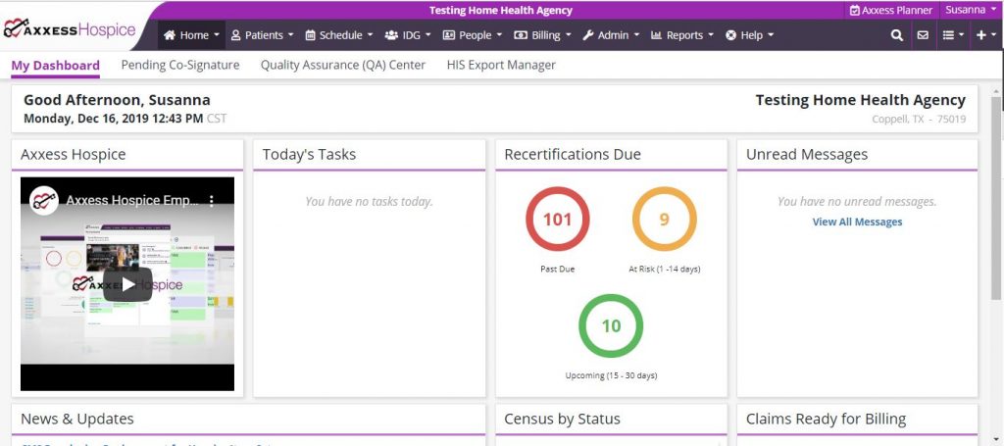This screenshot has height=446, width=1004.
Task: Click the Axxess Hospice logo
Action: point(70,29)
